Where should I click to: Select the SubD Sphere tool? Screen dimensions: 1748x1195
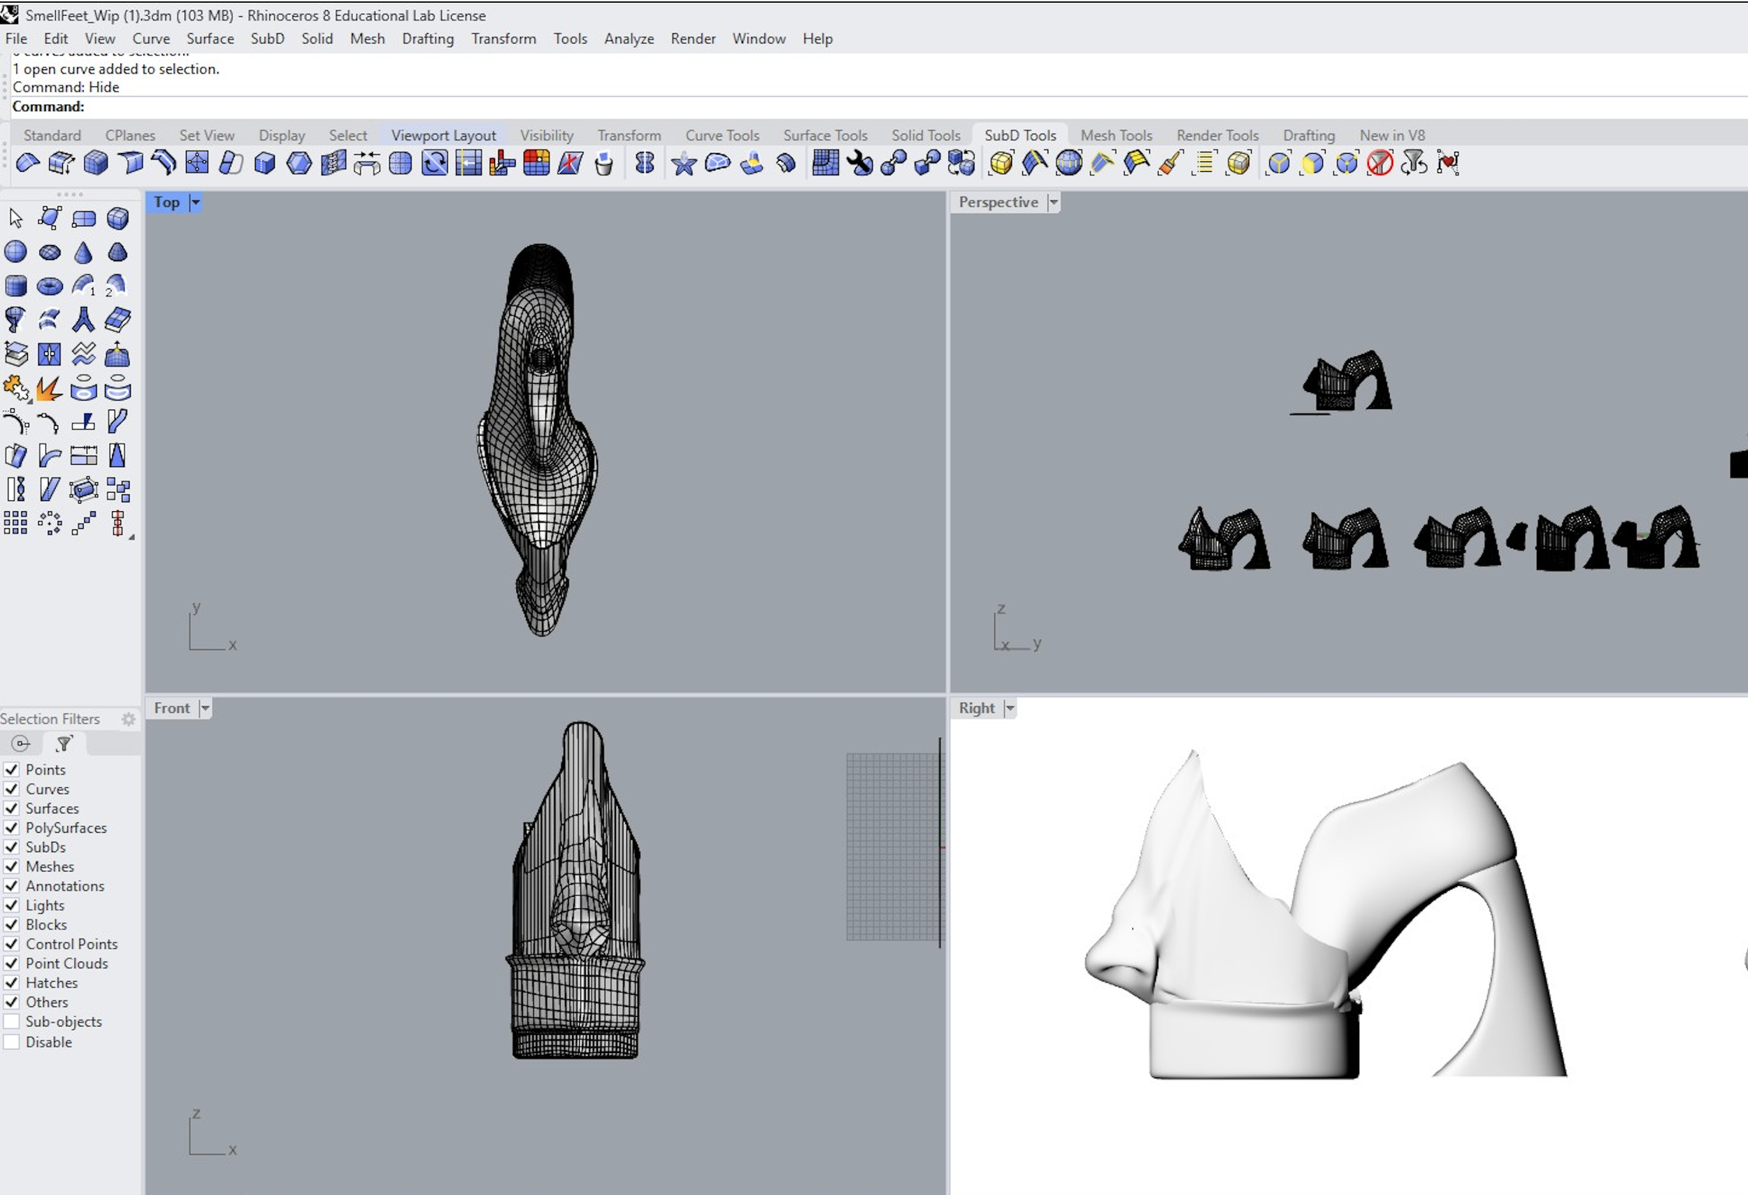pyautogui.click(x=16, y=252)
